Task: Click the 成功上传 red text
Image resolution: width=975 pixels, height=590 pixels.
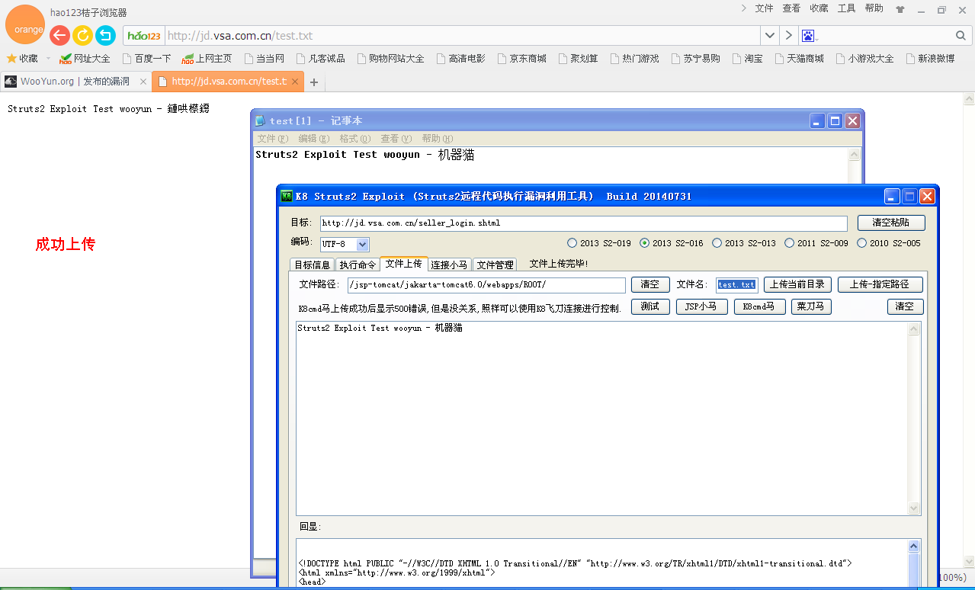Action: pyautogui.click(x=66, y=245)
